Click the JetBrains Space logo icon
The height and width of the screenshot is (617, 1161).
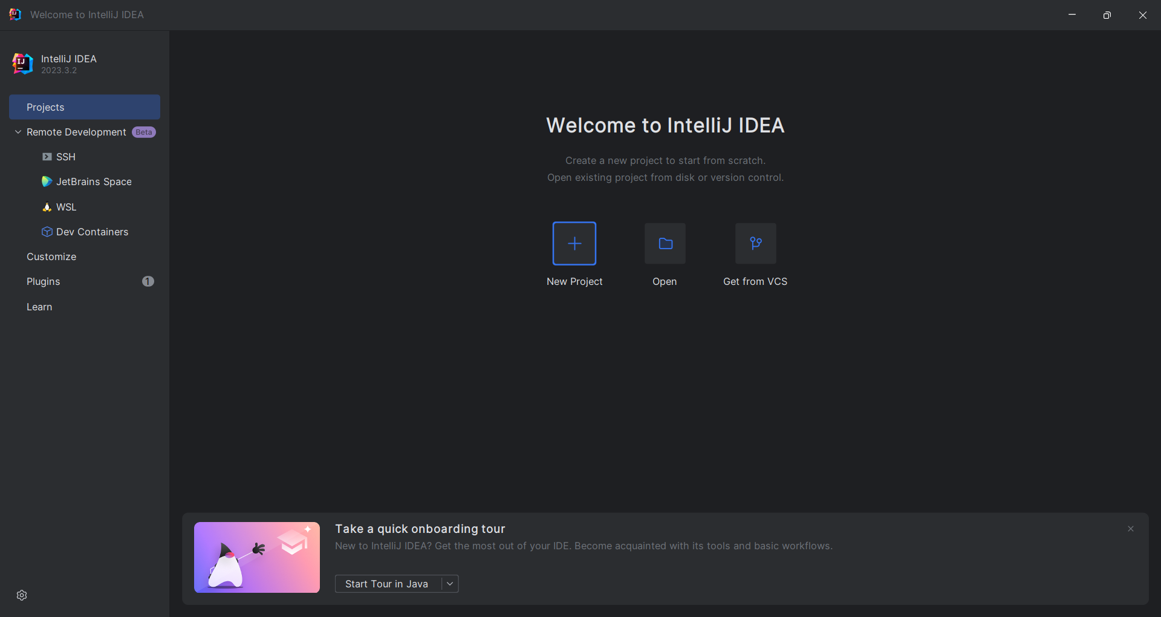tap(47, 181)
